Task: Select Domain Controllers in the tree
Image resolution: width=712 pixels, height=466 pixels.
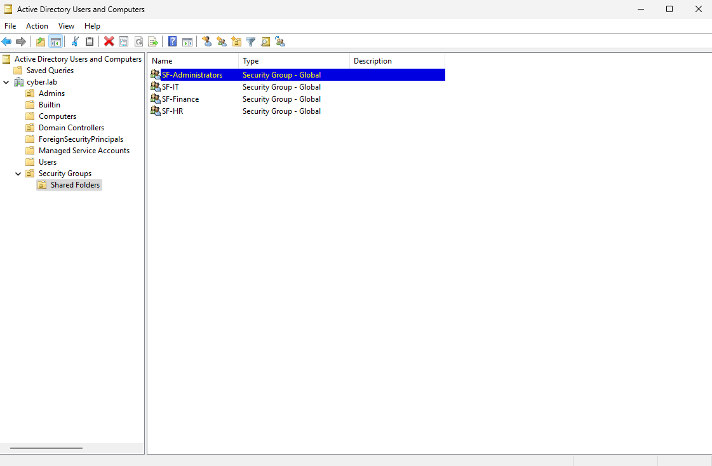Action: [x=71, y=128]
